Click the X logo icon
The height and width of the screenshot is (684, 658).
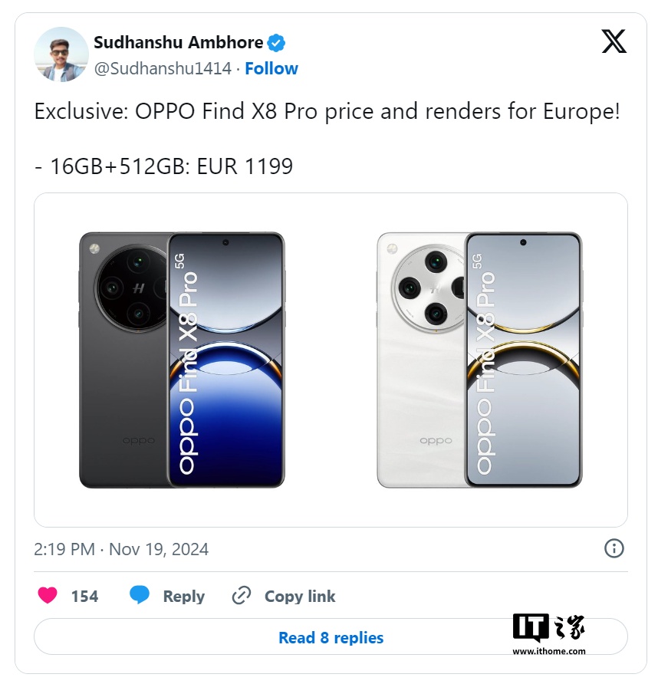pos(614,41)
